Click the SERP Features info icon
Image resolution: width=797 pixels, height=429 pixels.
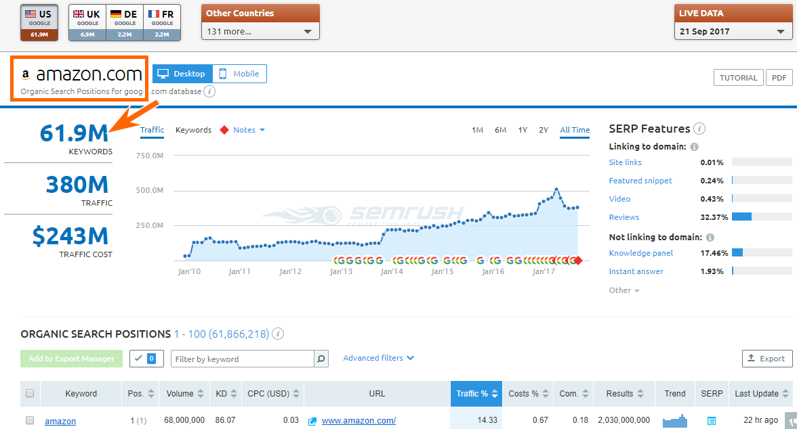tap(699, 129)
